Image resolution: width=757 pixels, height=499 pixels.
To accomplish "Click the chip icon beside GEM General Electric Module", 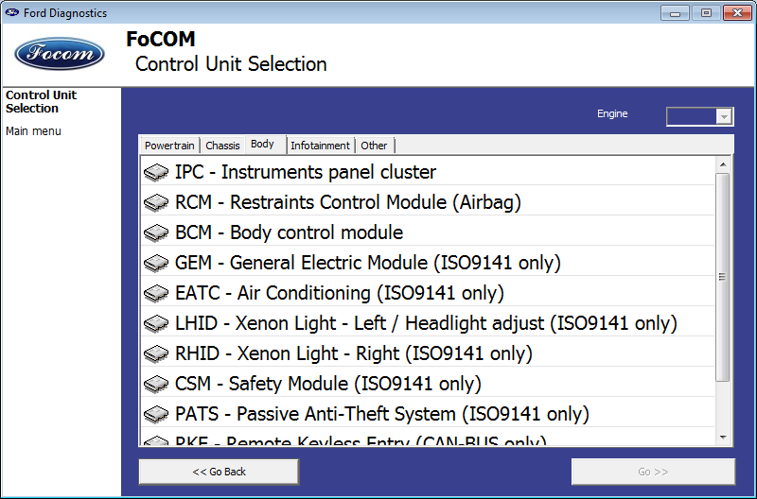I will pos(156,264).
